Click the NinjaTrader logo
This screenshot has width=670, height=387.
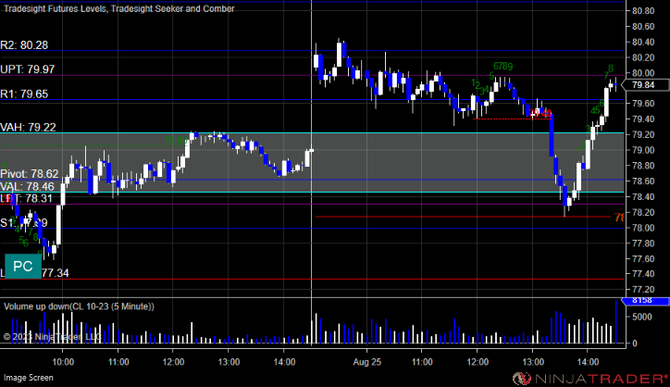[x=590, y=379]
